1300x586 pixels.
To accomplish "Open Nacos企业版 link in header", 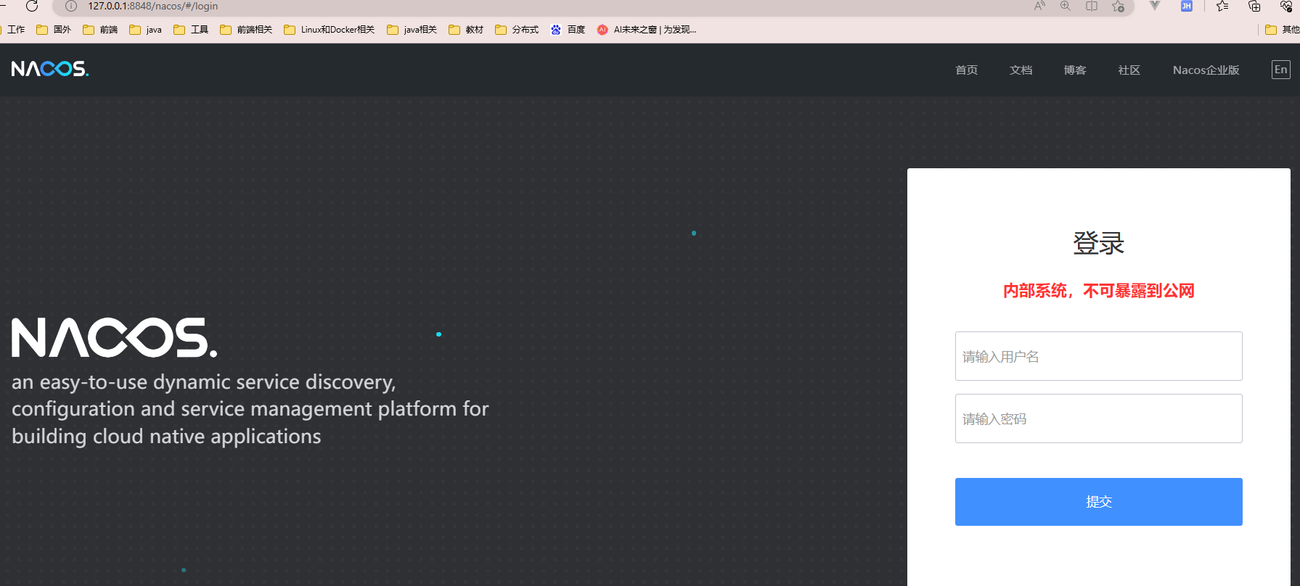I will click(1206, 70).
